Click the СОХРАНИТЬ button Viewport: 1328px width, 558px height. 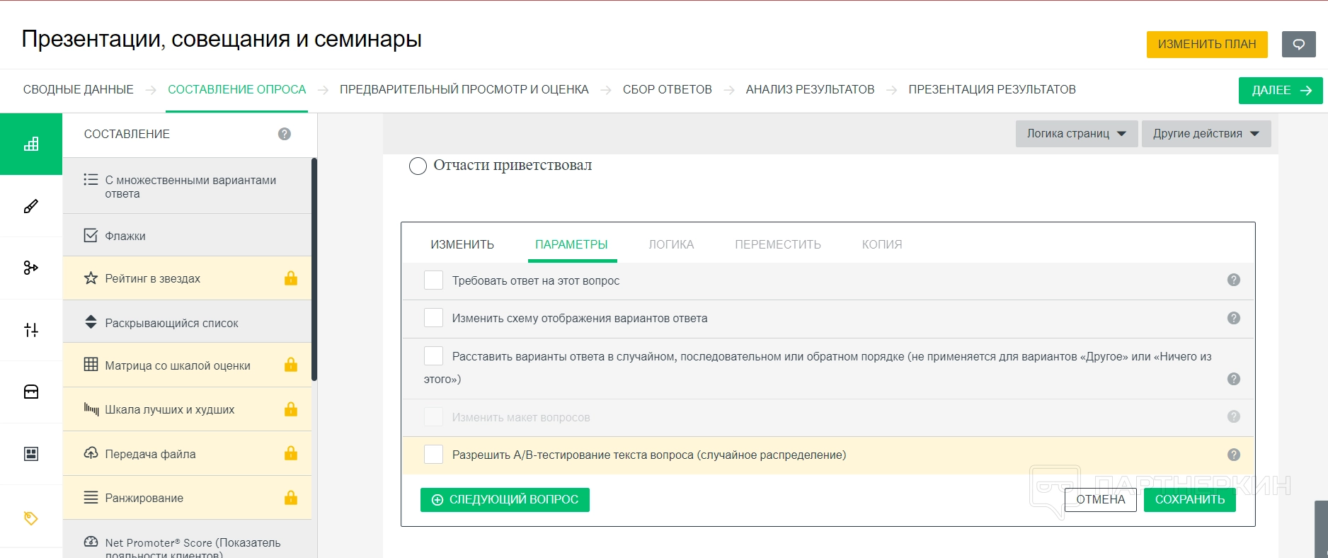coord(1189,499)
